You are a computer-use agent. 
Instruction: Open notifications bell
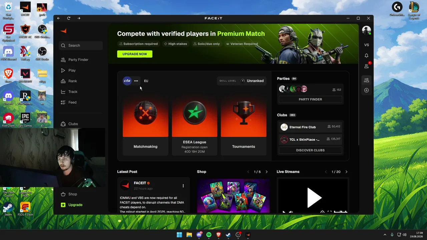[x=367, y=56]
